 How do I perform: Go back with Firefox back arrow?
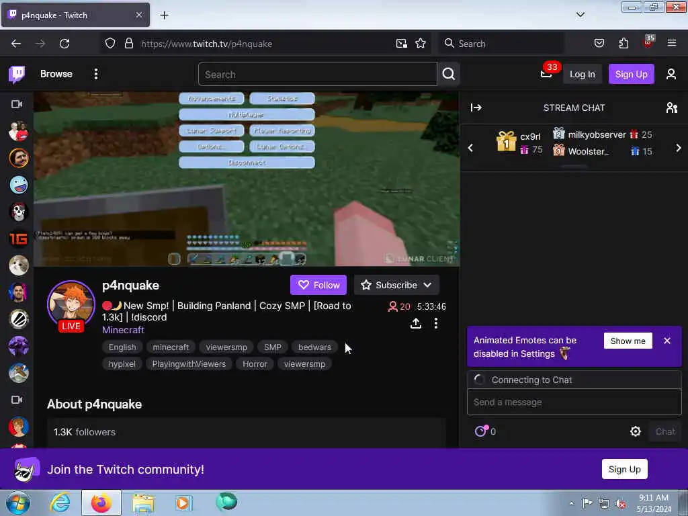pos(16,44)
